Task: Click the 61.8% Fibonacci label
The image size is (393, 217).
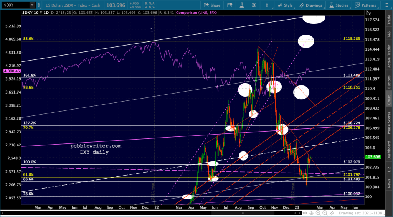Action: pos(28,174)
